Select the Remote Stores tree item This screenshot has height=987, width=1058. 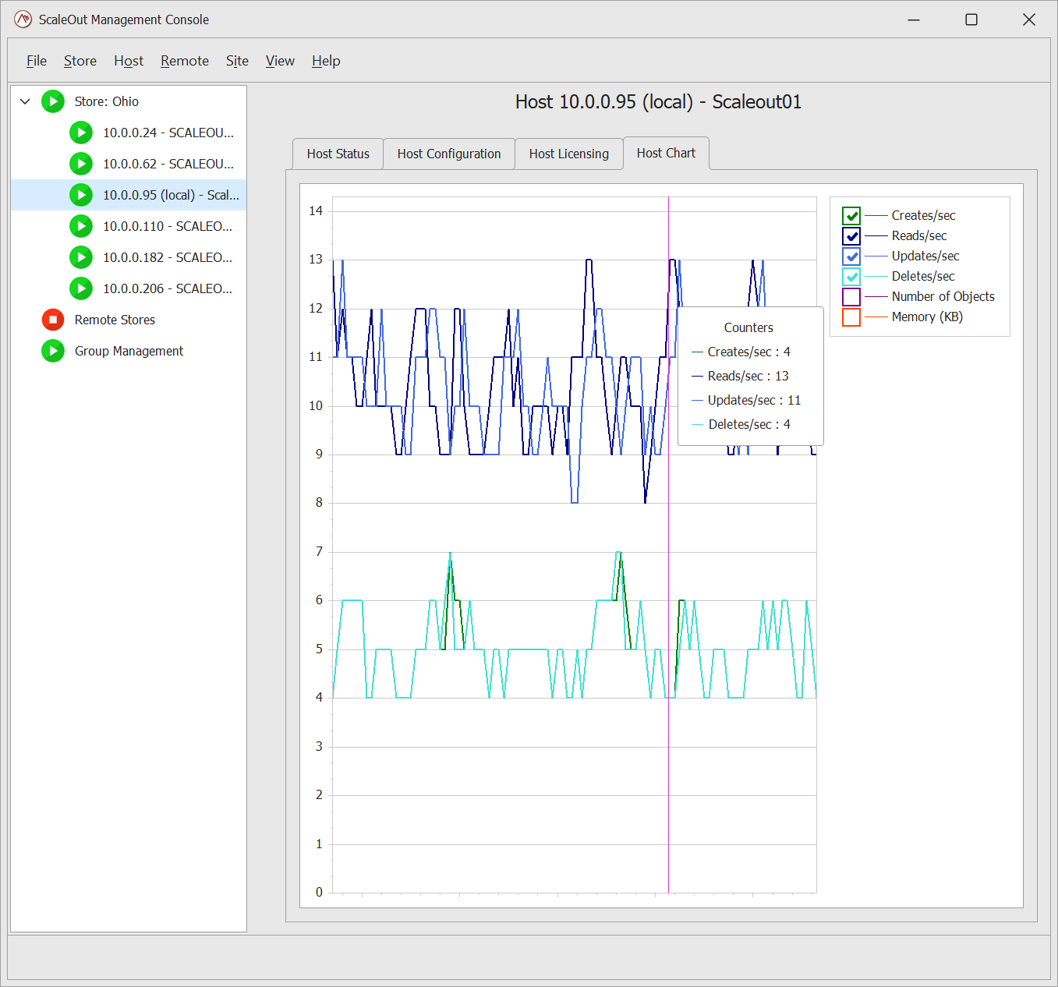click(x=115, y=320)
